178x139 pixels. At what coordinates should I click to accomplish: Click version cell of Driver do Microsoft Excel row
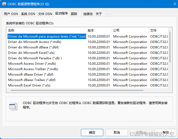[99, 53]
